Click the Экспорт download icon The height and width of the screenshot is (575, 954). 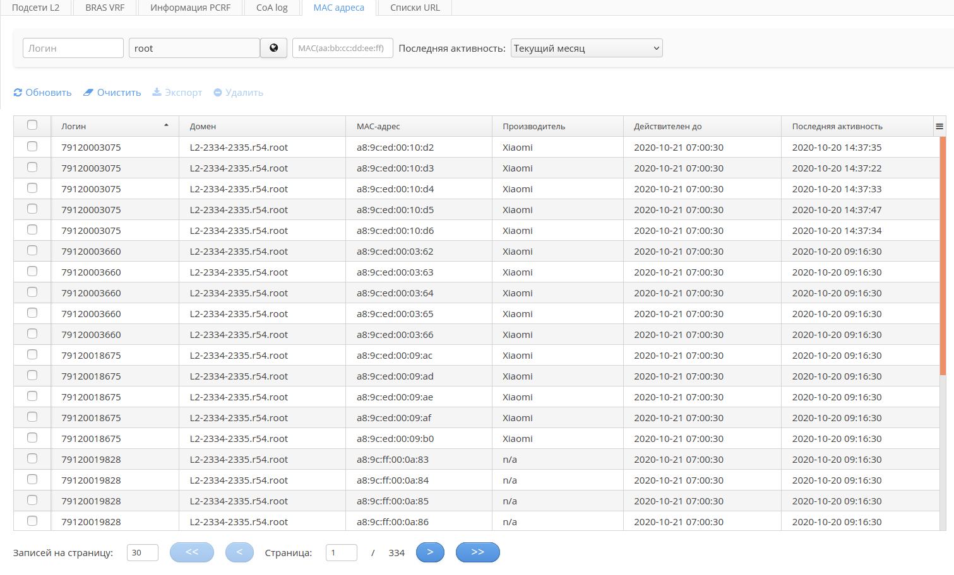(x=157, y=93)
